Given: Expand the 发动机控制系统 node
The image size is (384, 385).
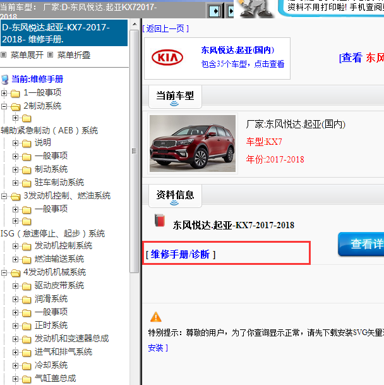Looking at the screenshot, I should (x=15, y=246).
